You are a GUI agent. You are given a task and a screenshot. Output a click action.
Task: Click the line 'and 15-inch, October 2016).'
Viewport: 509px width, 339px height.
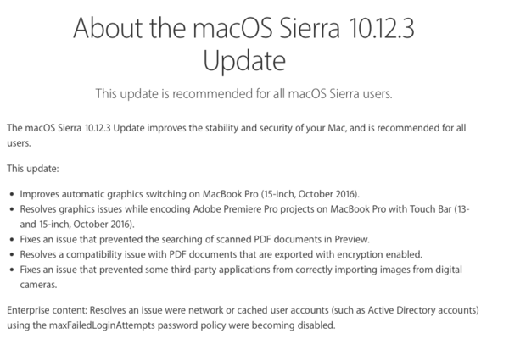pos(77,225)
